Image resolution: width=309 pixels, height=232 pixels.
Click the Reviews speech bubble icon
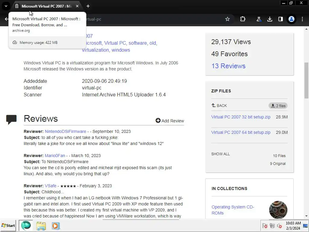[11, 120]
